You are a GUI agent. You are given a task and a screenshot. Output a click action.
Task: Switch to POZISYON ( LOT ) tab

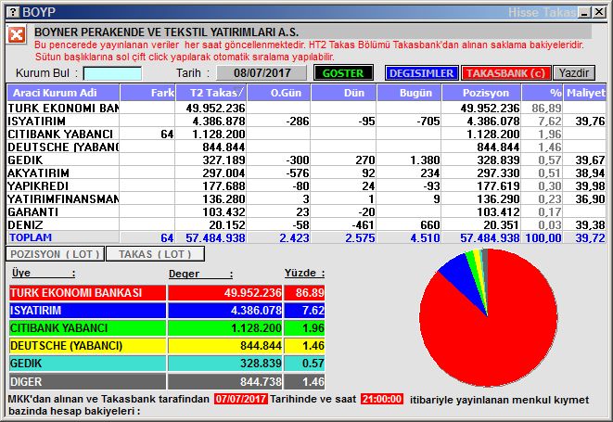coord(55,254)
